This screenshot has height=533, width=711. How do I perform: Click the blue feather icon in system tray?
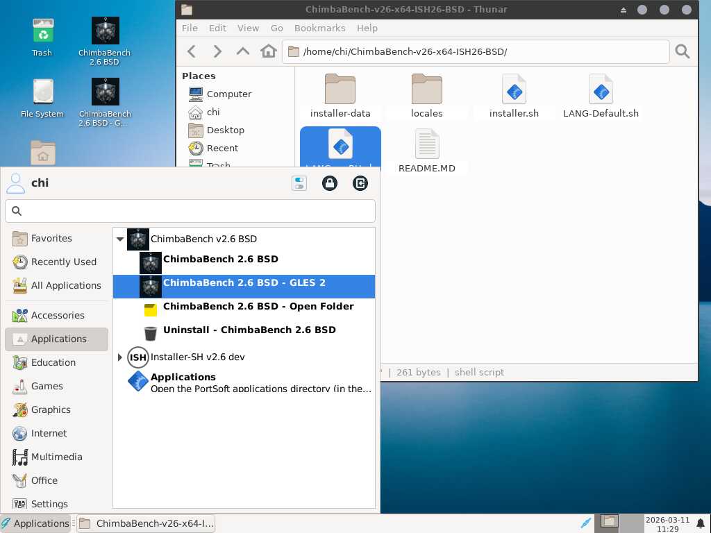click(x=585, y=523)
